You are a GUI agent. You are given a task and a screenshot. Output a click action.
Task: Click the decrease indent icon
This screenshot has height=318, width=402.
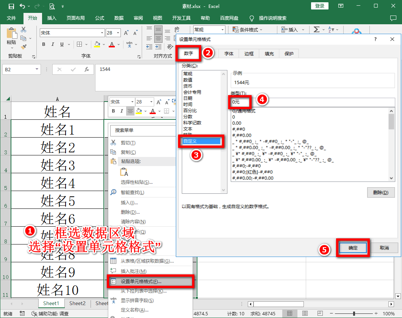(149, 47)
